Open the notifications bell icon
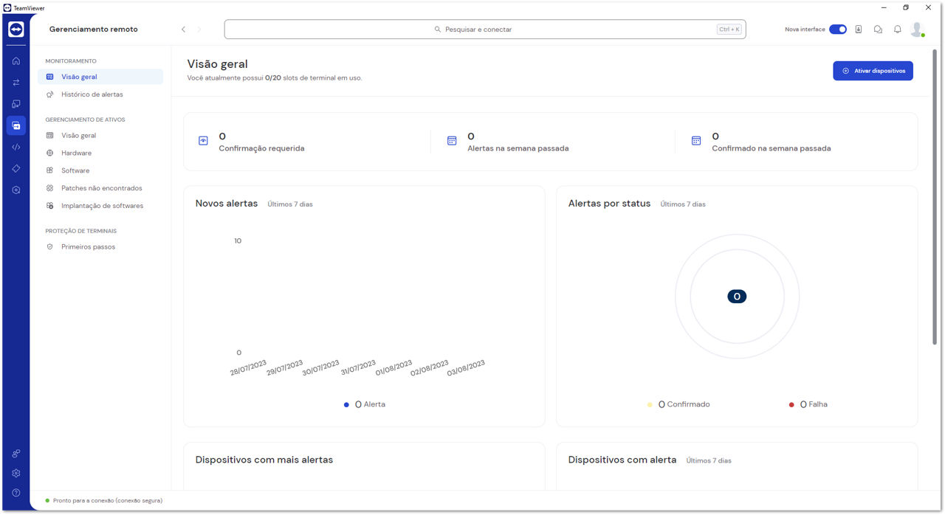 (898, 30)
